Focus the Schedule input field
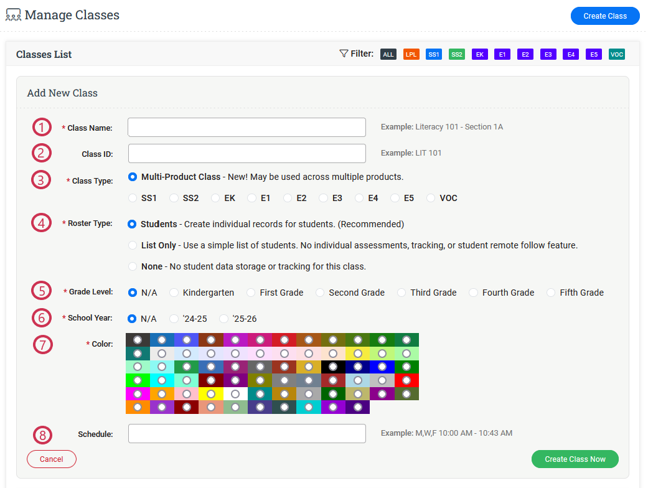The height and width of the screenshot is (488, 648). tap(247, 433)
